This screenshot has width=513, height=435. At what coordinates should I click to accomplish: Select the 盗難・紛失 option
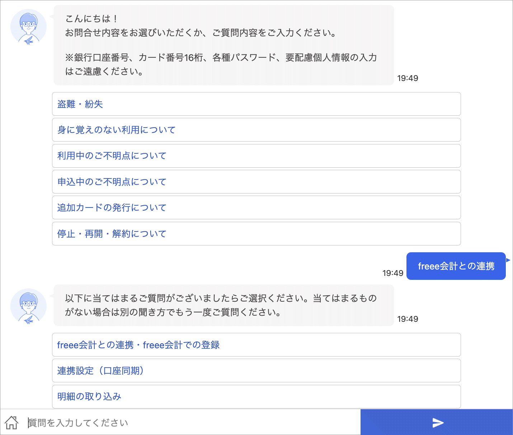pyautogui.click(x=256, y=104)
